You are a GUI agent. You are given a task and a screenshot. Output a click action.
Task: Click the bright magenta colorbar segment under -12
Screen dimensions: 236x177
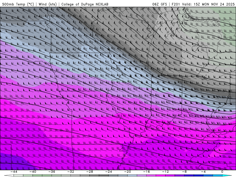pos(160,176)
